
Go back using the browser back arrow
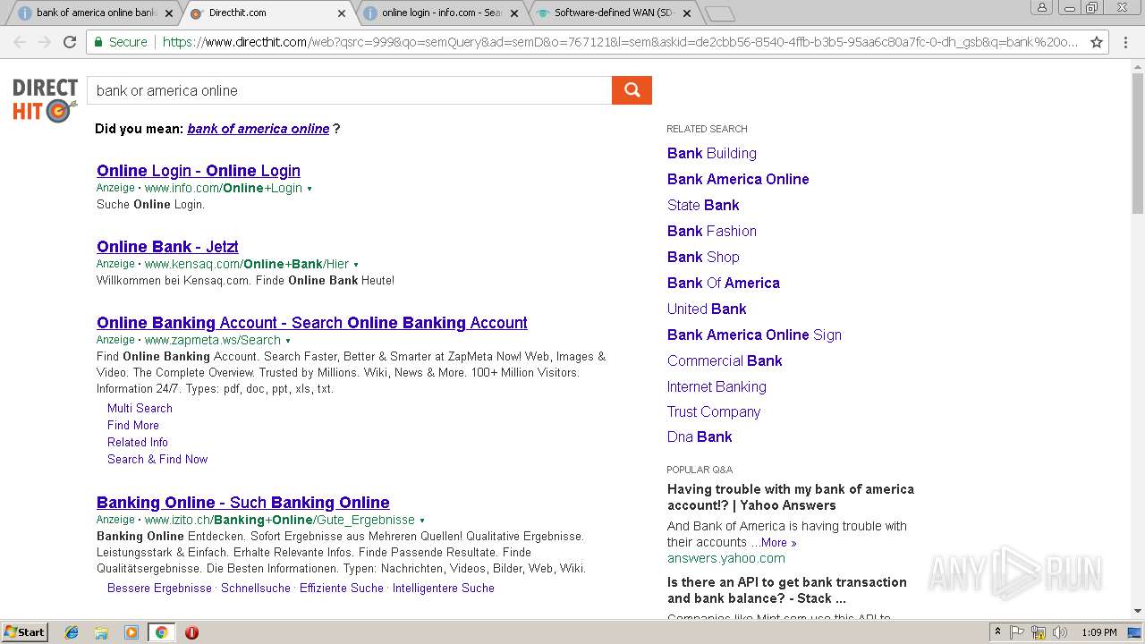pos(20,42)
